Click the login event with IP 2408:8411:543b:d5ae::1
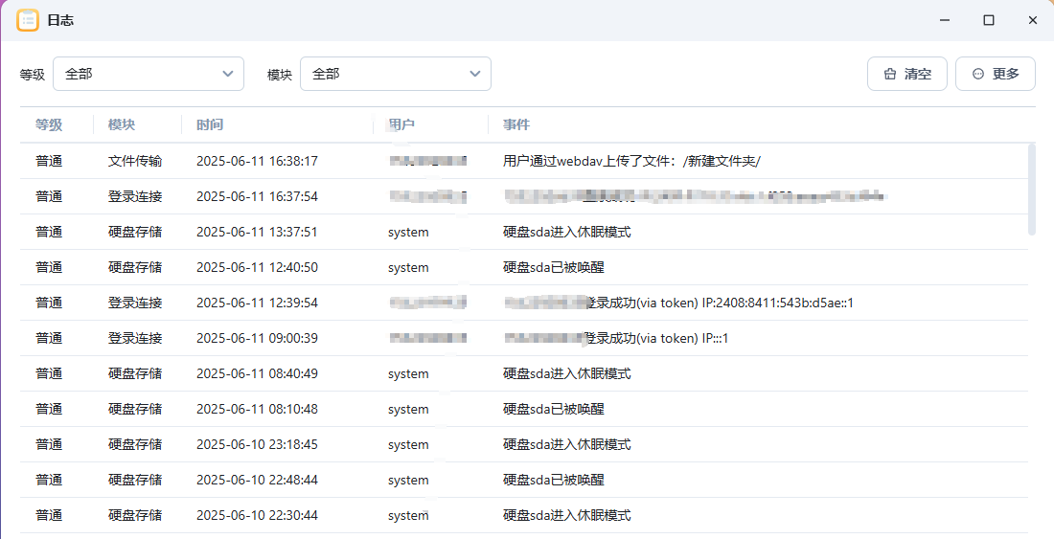 pos(678,303)
